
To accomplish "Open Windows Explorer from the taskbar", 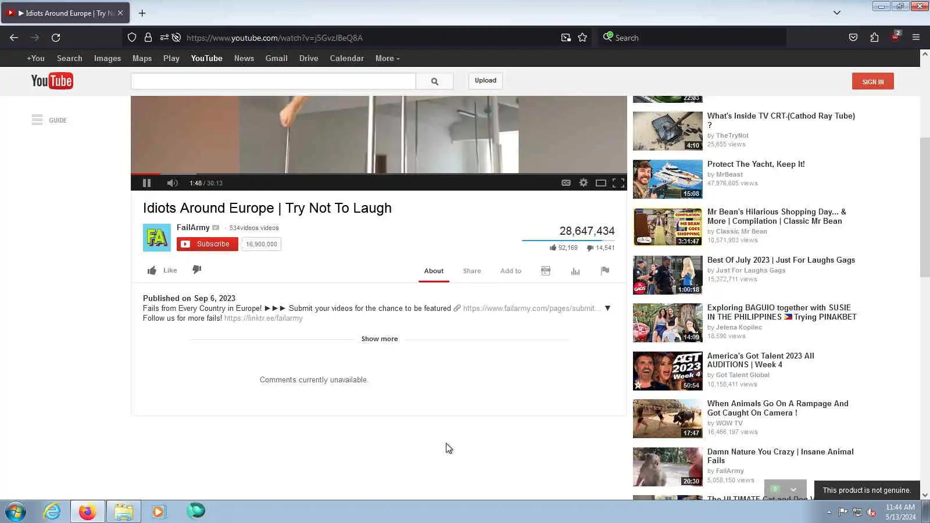I will click(123, 512).
